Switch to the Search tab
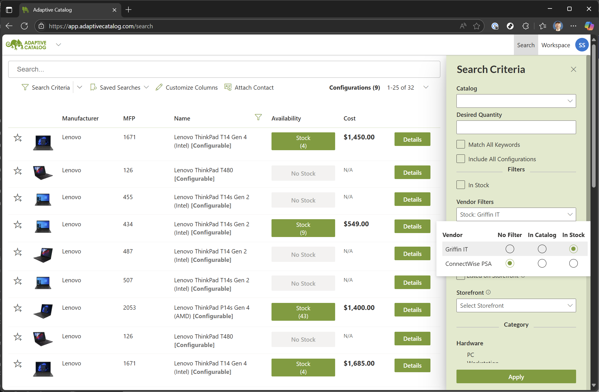This screenshot has width=599, height=392. (526, 45)
